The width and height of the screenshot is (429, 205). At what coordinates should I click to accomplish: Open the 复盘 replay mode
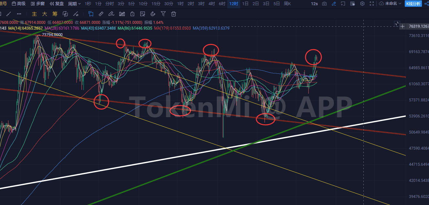(x=57, y=4)
